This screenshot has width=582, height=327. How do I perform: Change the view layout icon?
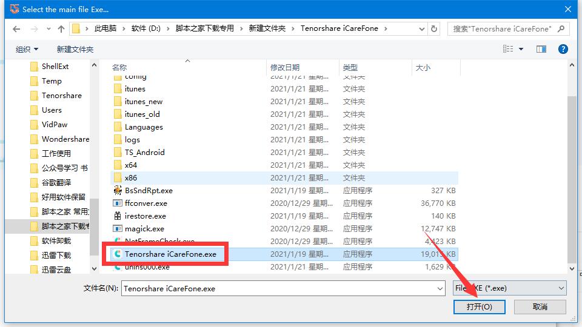pos(508,49)
